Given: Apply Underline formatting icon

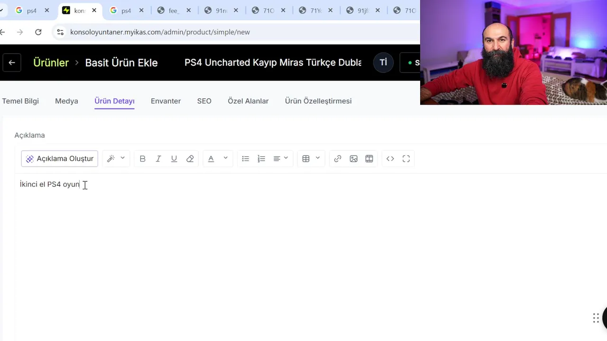Looking at the screenshot, I should 174,159.
